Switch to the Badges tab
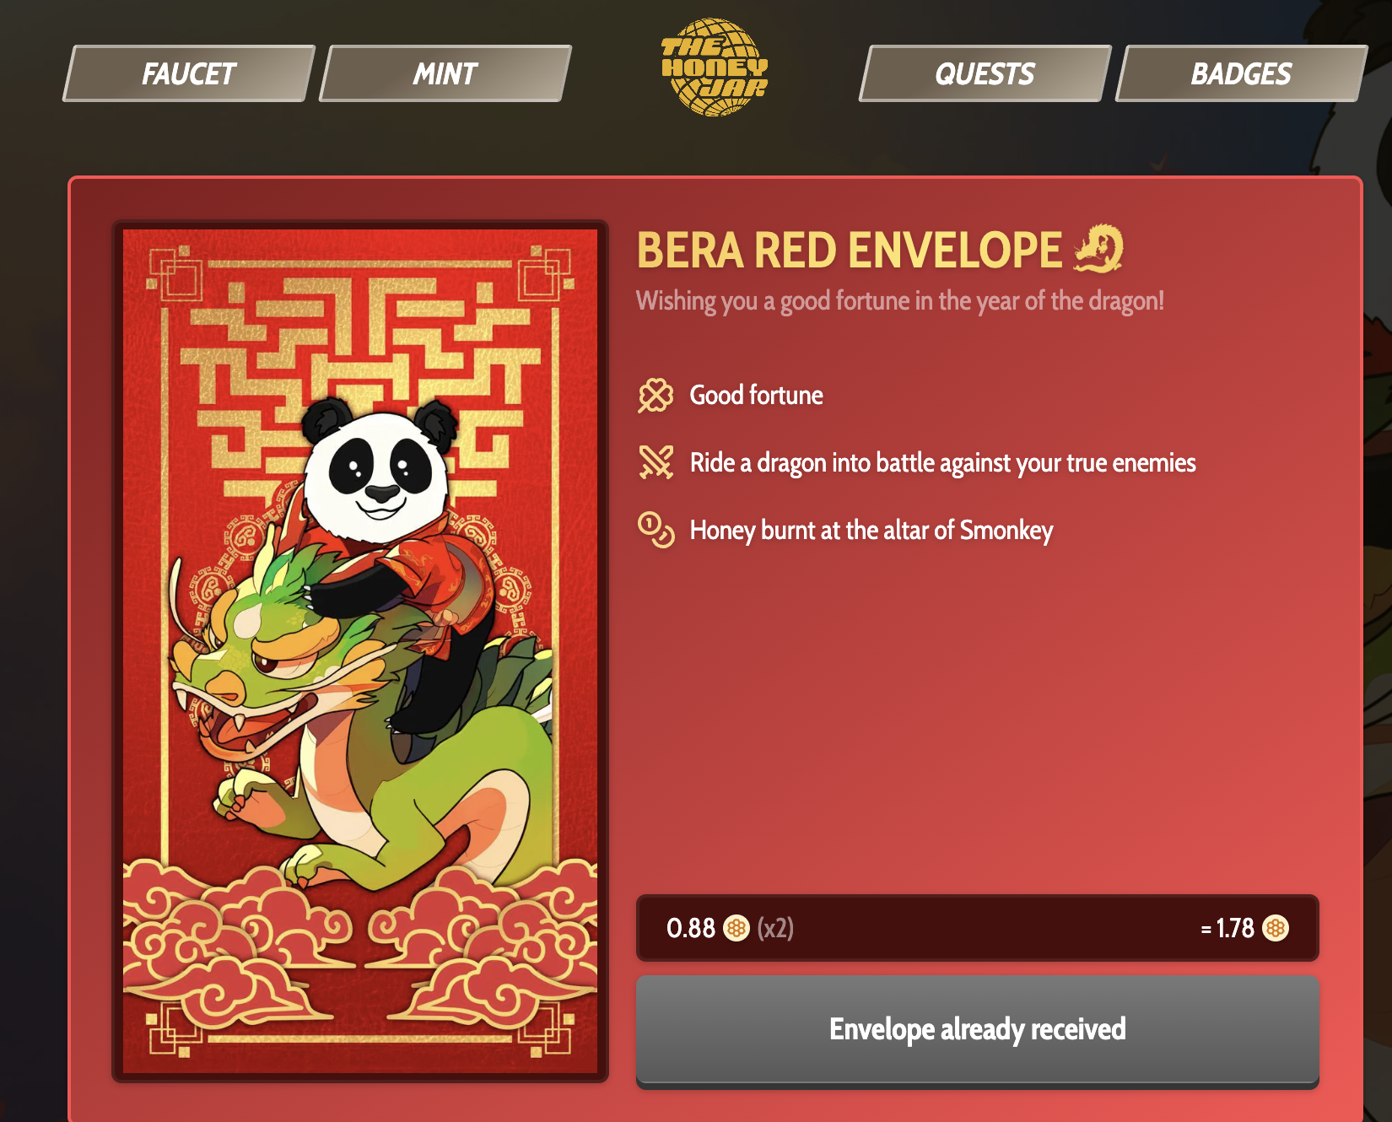This screenshot has height=1122, width=1392. coord(1242,73)
